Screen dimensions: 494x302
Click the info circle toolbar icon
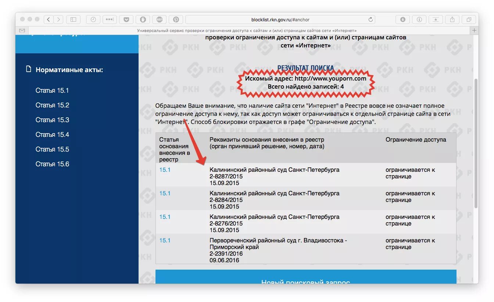pyautogui.click(x=419, y=19)
